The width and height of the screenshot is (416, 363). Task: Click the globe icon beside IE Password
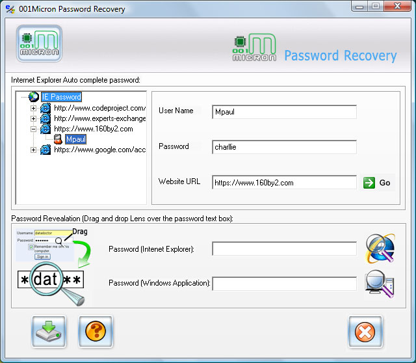34,97
